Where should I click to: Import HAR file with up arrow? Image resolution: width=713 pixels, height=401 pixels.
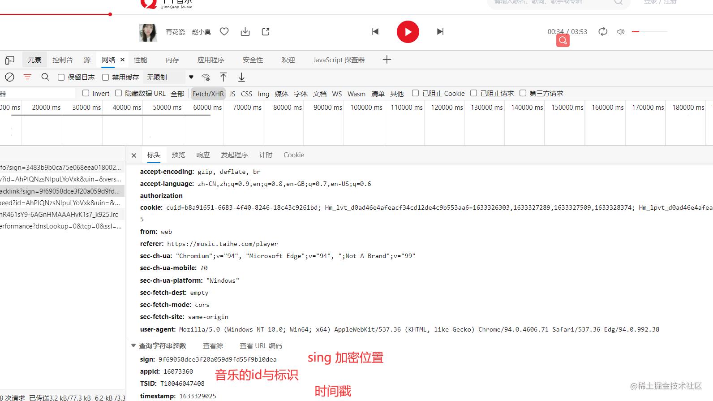(223, 77)
